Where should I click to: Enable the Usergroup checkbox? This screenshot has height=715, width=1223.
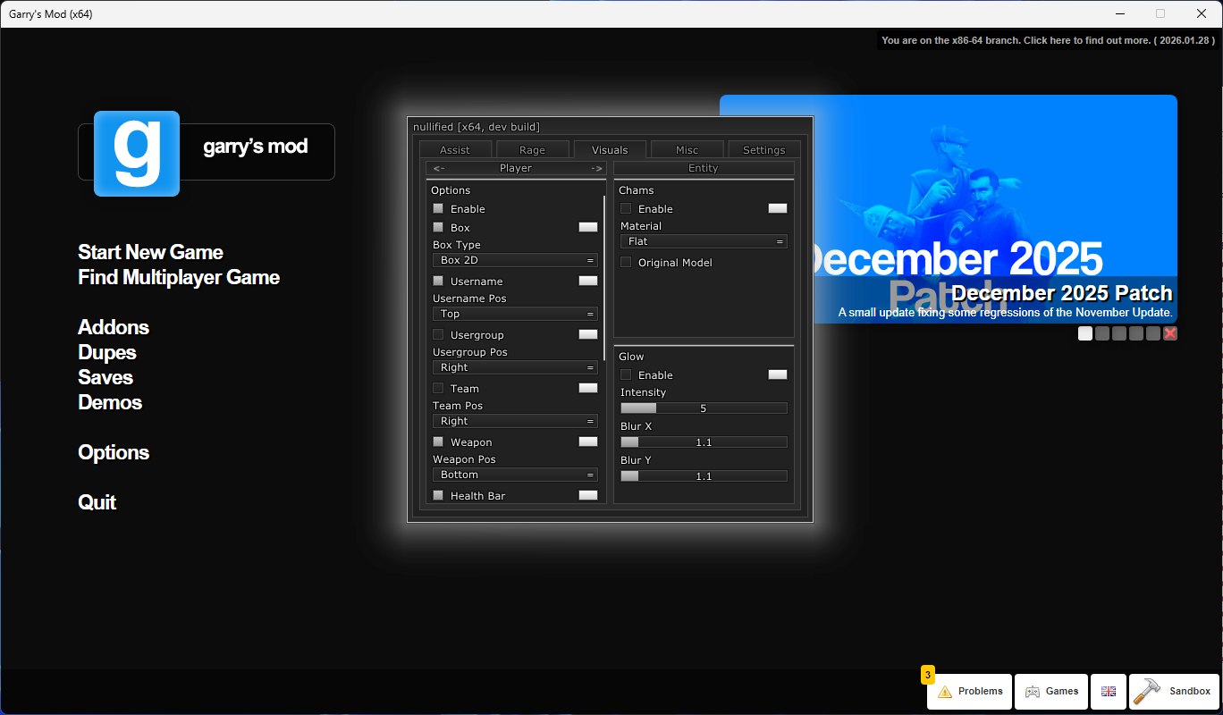pos(438,334)
